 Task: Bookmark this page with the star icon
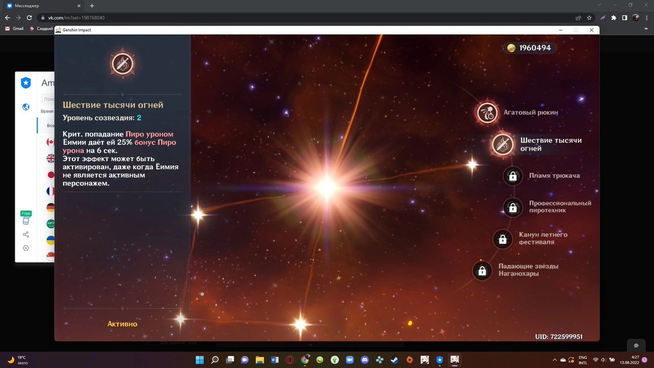tap(590, 17)
